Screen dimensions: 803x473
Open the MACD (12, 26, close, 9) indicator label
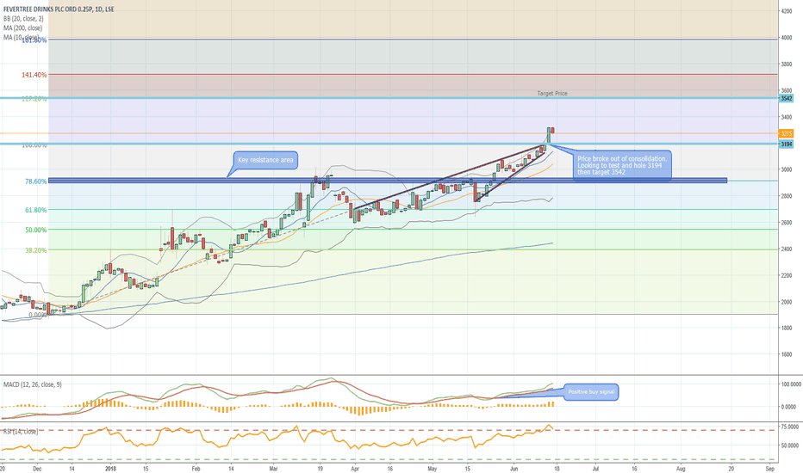[x=32, y=384]
